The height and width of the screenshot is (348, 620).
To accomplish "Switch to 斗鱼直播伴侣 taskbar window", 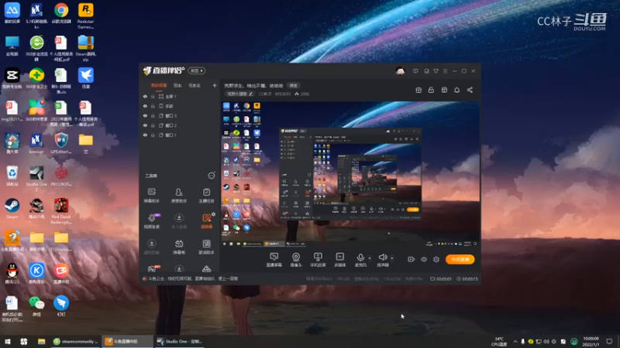I will point(127,341).
